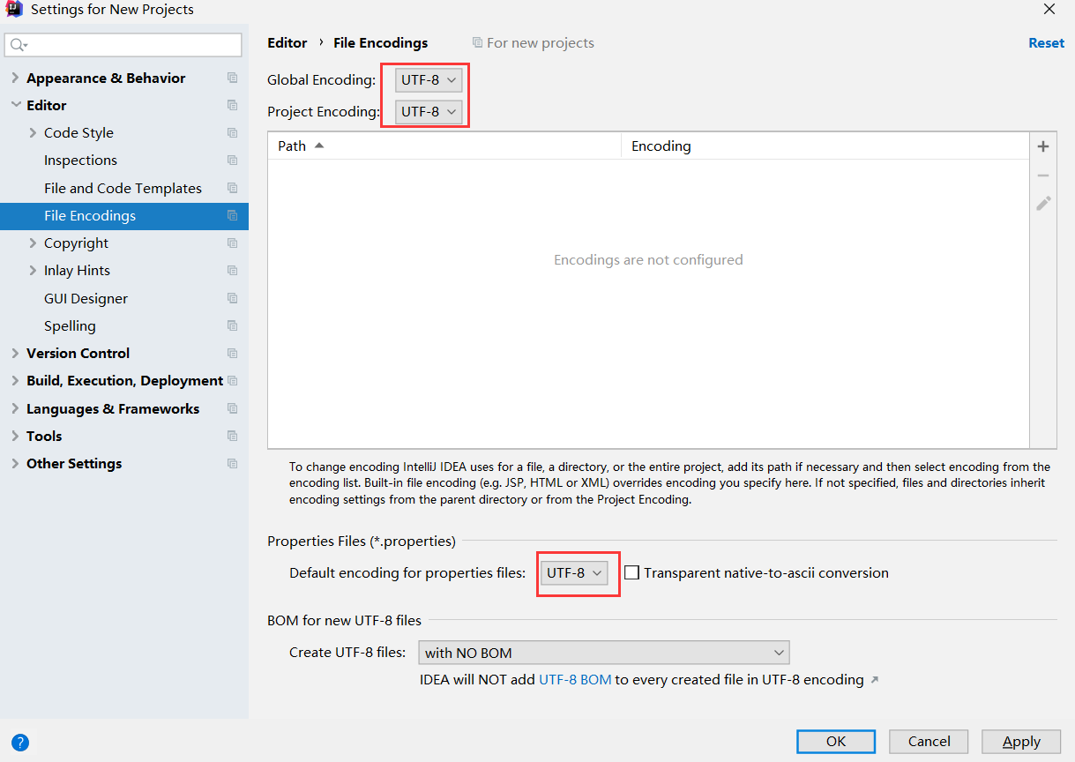Expand the Copyright node arrow
Viewport: 1075px width, 762px height.
pyautogui.click(x=33, y=243)
